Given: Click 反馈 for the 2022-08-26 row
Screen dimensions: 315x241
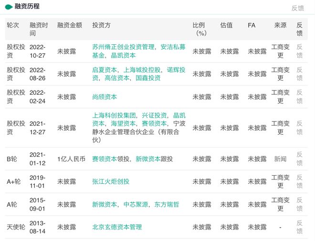Looking at the screenshot, I should pos(299,74).
